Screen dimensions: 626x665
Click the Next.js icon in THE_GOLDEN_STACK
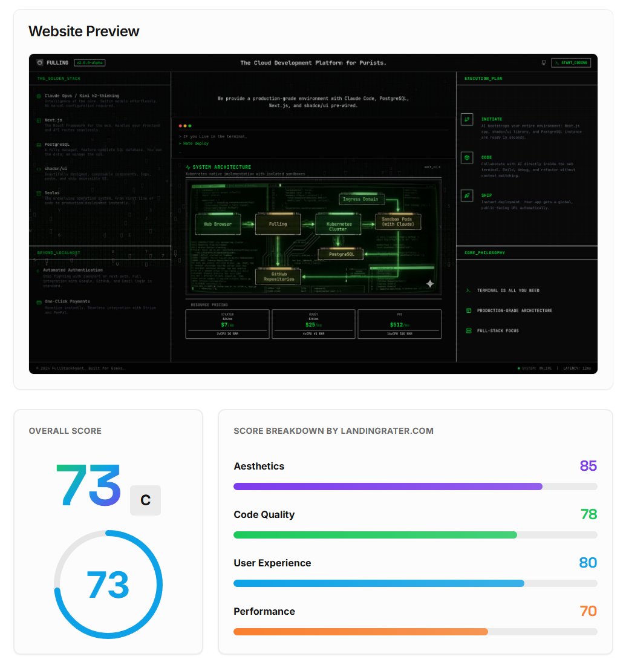click(x=39, y=120)
